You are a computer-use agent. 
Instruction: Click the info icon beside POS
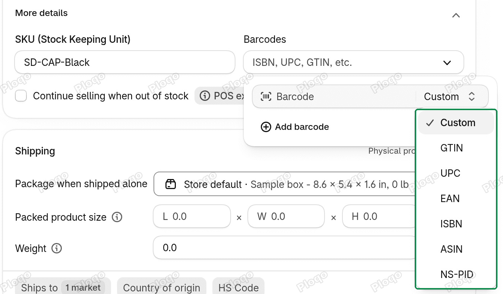point(205,96)
